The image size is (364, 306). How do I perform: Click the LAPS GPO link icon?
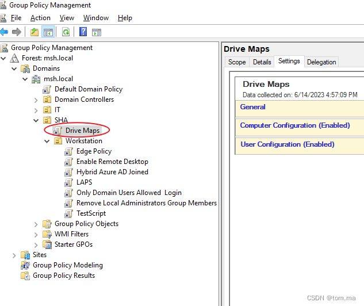coord(68,182)
